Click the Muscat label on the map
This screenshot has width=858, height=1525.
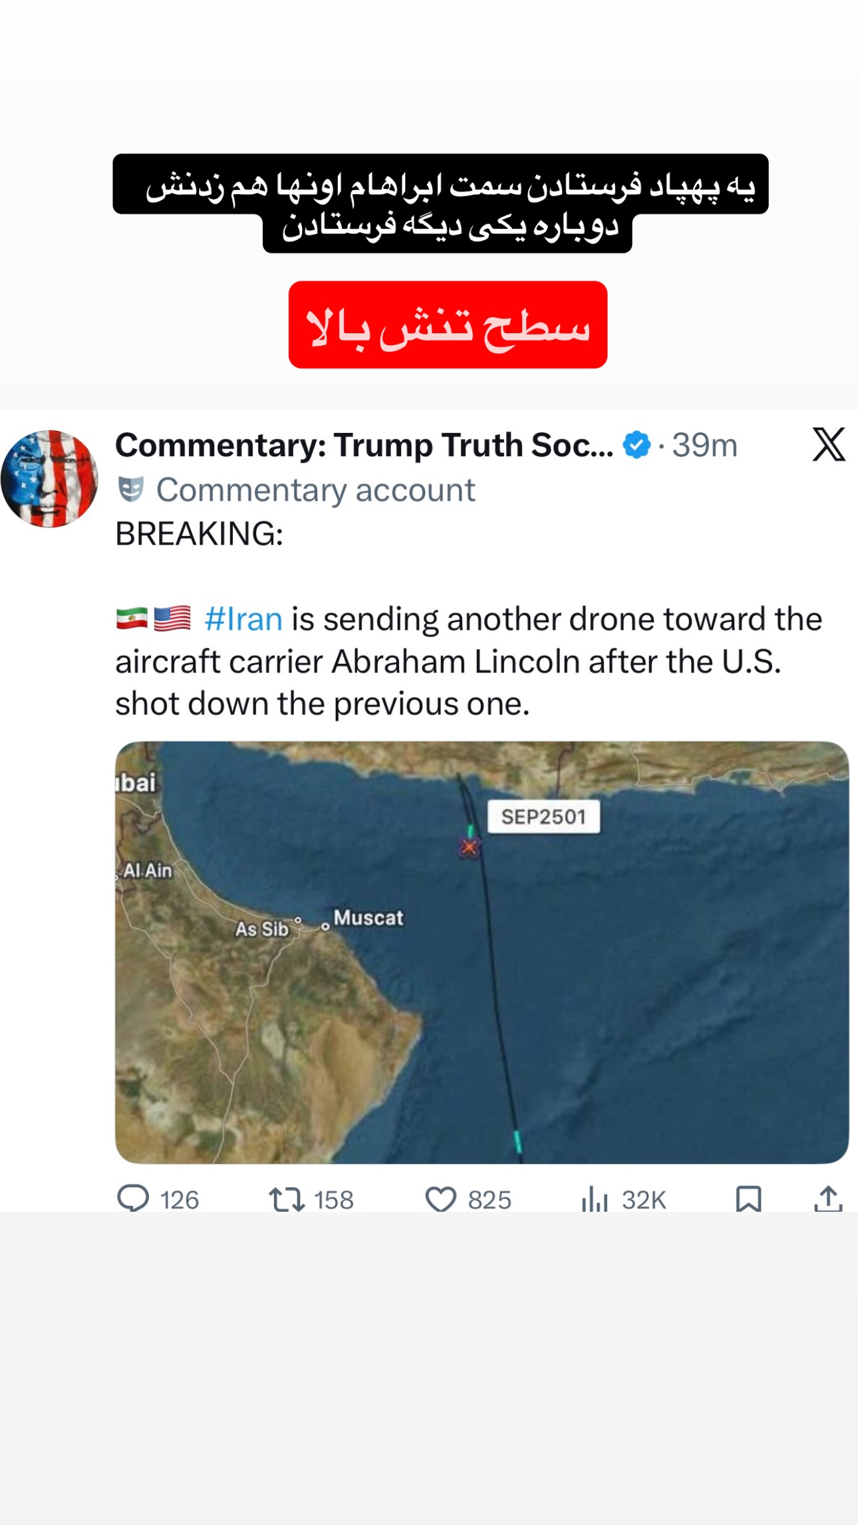click(368, 918)
